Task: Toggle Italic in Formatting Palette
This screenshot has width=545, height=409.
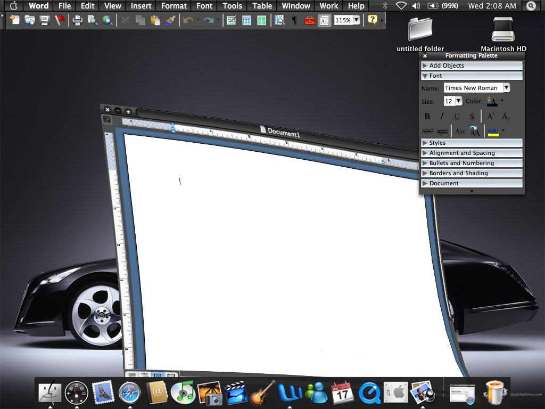Action: coord(442,117)
